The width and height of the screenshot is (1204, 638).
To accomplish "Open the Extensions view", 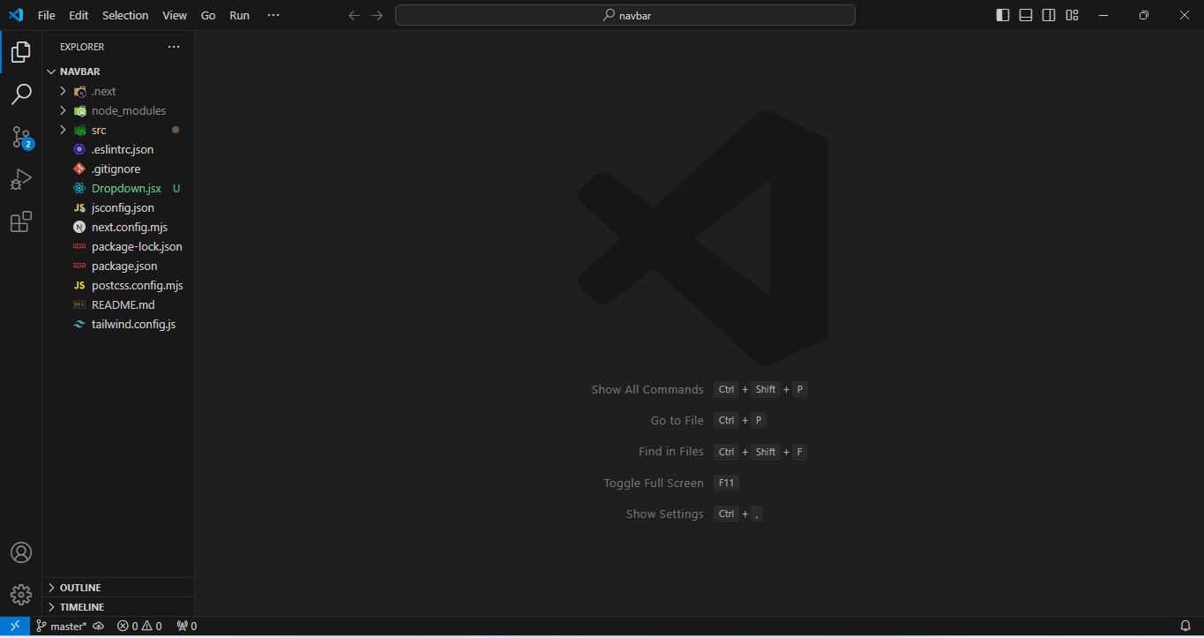I will [x=21, y=221].
